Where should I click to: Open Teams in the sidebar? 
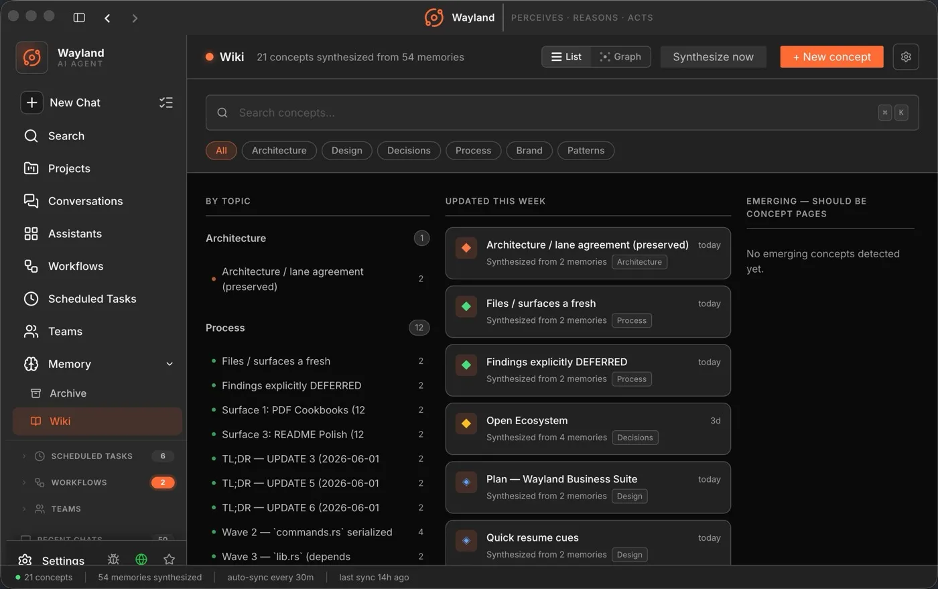97,331
